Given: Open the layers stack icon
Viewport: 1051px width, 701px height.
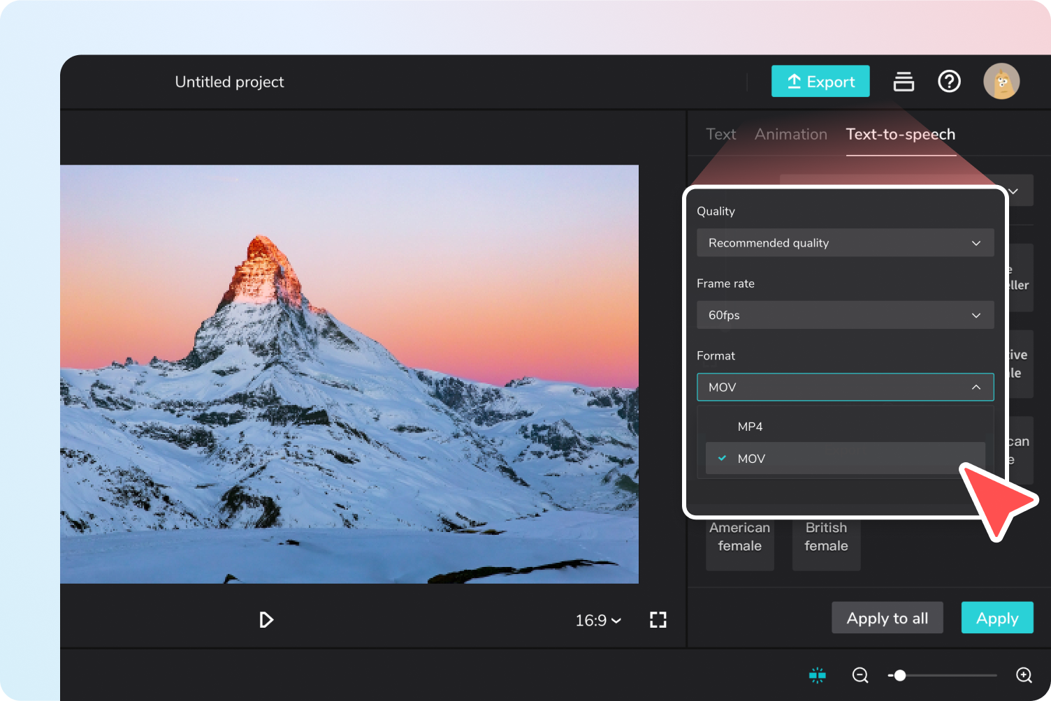Looking at the screenshot, I should coord(904,82).
